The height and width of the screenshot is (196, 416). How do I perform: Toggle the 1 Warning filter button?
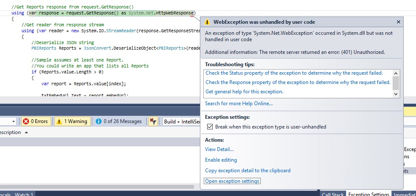pyautogui.click(x=72, y=121)
